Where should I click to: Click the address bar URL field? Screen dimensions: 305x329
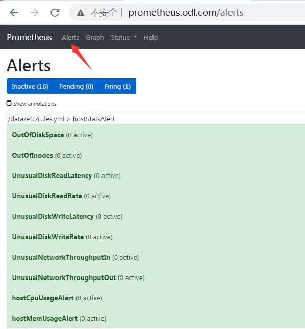[186, 13]
